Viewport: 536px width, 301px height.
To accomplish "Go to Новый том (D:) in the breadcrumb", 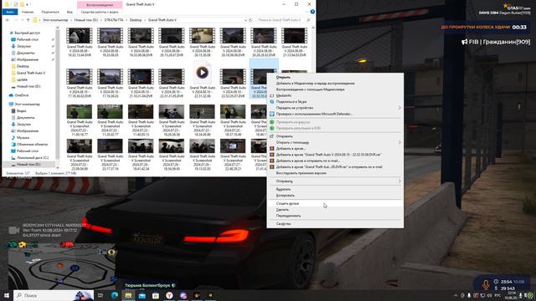I will click(x=86, y=20).
